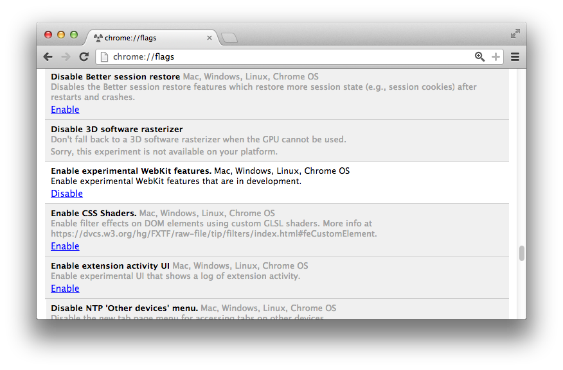Image resolution: width=563 pixels, height=370 pixels.
Task: Enable Better session restore flag
Action: click(x=65, y=110)
